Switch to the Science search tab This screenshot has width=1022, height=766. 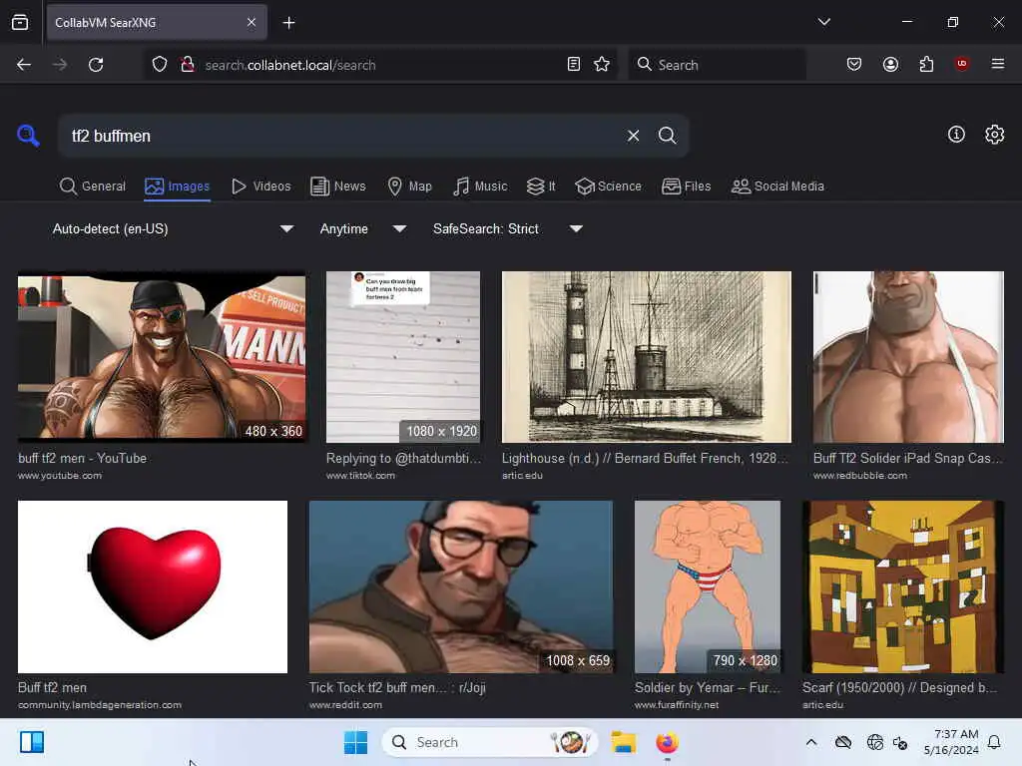pyautogui.click(x=608, y=187)
